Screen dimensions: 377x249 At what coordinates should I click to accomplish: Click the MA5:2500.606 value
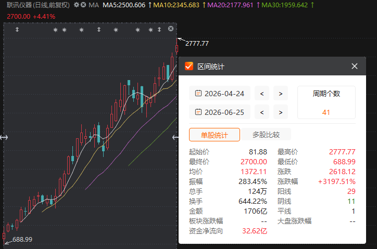click(124, 5)
